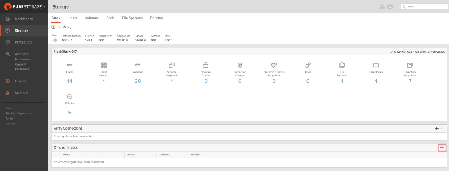Click the Pure Storage logo
Screen dimensions: 449x171
(x=24, y=6)
